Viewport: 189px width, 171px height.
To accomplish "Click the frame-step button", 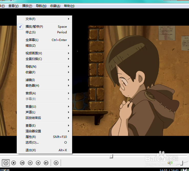I will pyautogui.click(x=56, y=163).
